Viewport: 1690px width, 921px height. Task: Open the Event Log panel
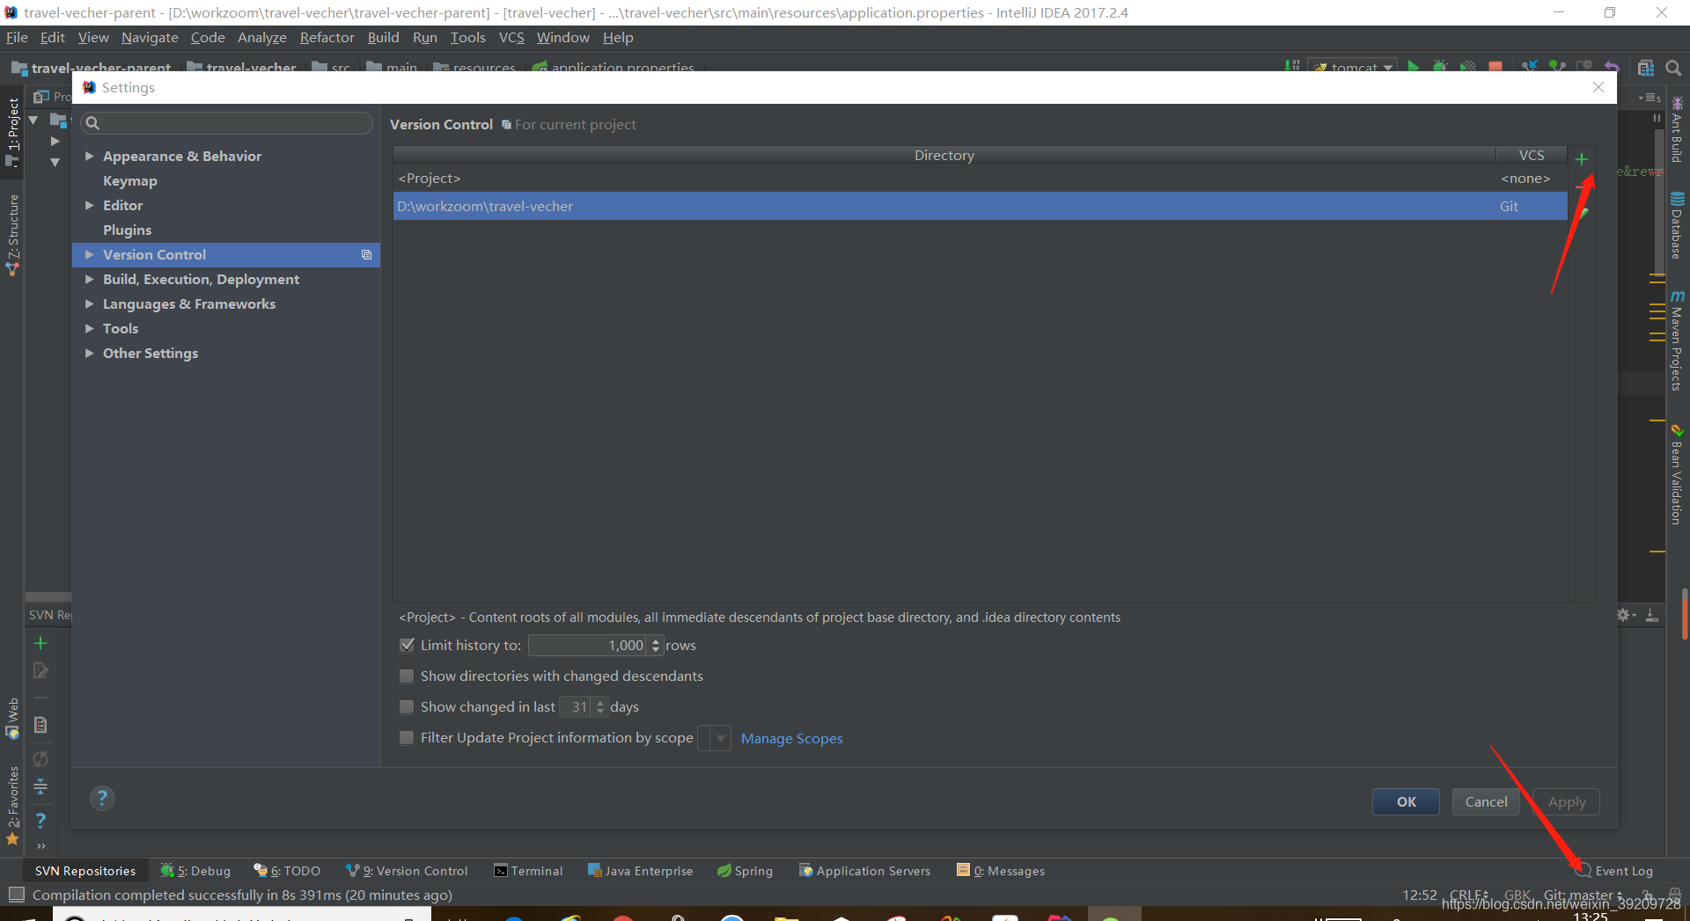tap(1614, 871)
